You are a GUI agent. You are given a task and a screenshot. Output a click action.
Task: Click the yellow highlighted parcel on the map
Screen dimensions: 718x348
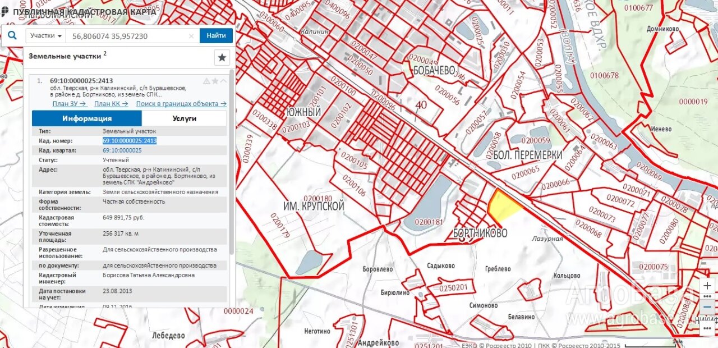(x=502, y=207)
